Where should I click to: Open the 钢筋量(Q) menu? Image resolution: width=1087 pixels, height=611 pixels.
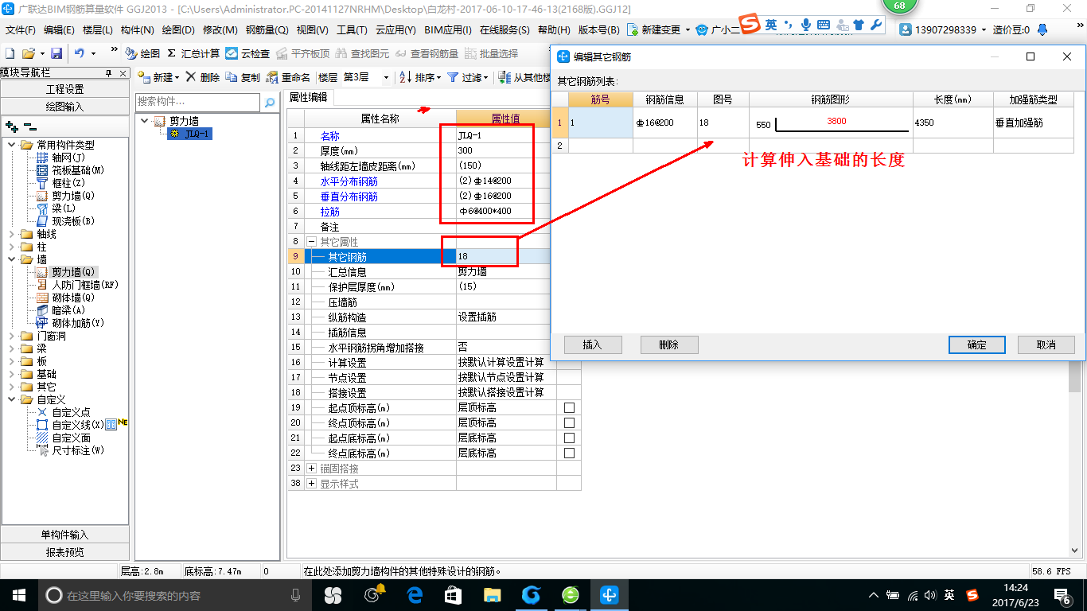pyautogui.click(x=267, y=30)
